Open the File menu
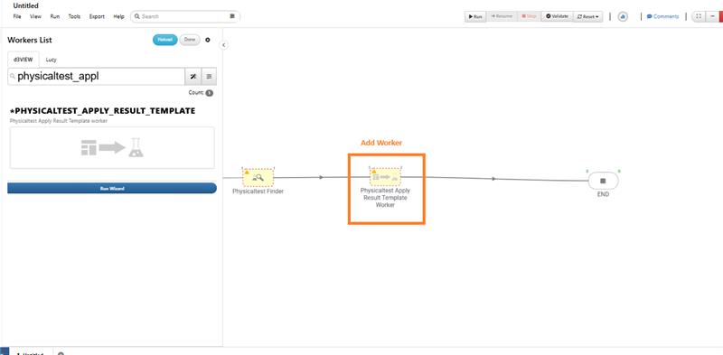Screen dimensions: 723x355 [17, 16]
